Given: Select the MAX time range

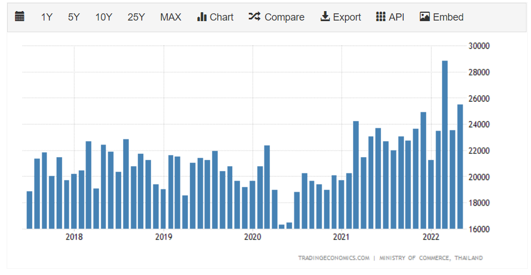Looking at the screenshot, I should pos(171,17).
